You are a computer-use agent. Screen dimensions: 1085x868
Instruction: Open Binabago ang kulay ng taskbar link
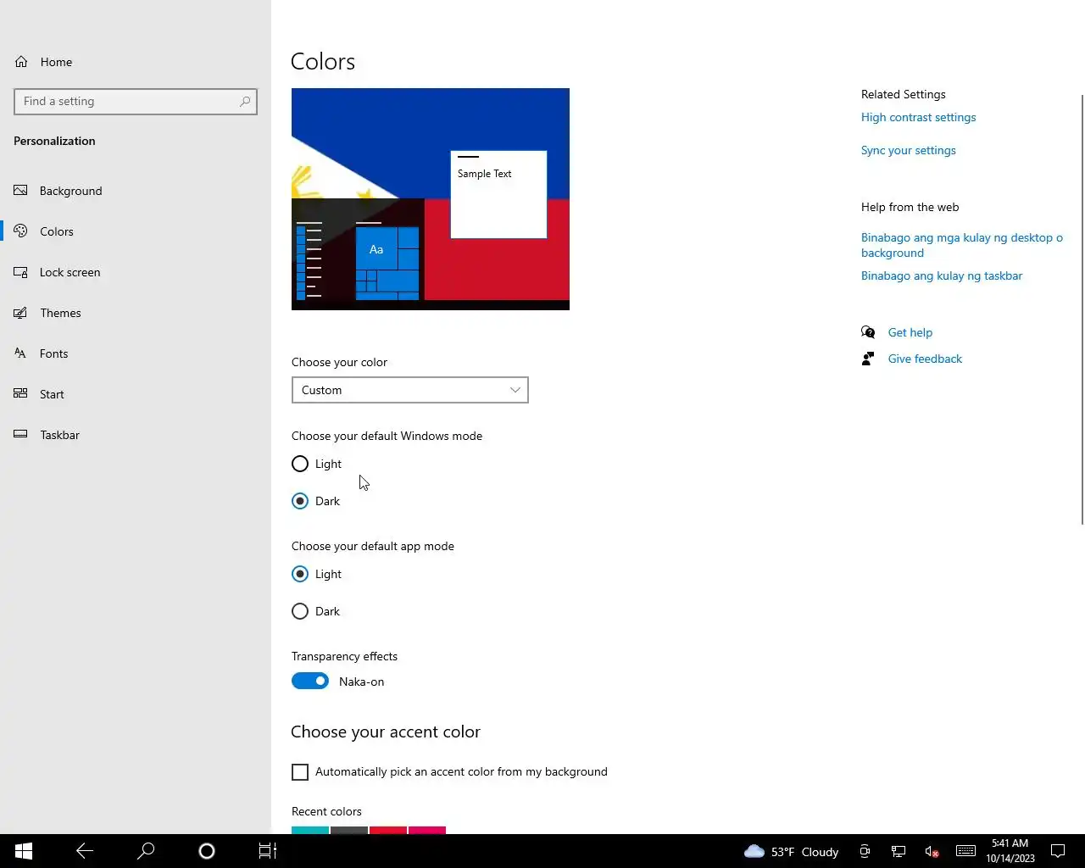click(942, 275)
